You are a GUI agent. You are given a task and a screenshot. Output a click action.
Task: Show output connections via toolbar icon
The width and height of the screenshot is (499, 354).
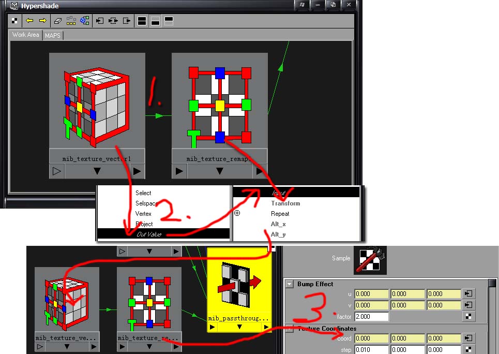click(127, 21)
